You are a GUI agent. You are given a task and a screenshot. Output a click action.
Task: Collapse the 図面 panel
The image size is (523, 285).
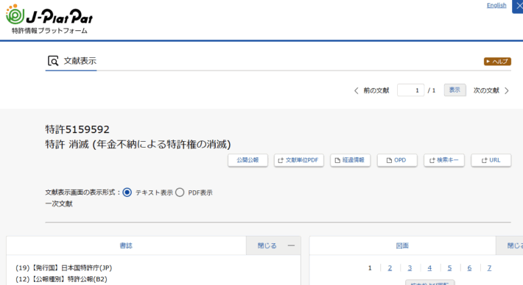coord(510,246)
